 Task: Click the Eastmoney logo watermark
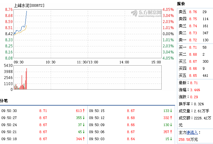tap(147, 13)
